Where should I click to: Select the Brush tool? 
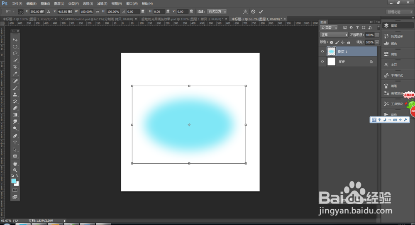(15, 88)
